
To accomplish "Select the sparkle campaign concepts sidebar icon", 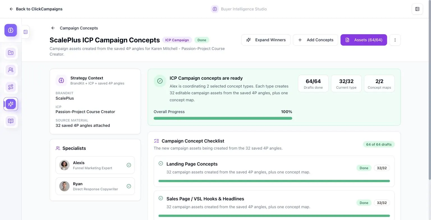I will pyautogui.click(x=11, y=104).
